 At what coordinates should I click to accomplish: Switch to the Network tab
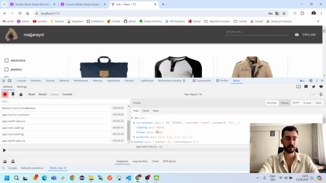click(x=64, y=81)
